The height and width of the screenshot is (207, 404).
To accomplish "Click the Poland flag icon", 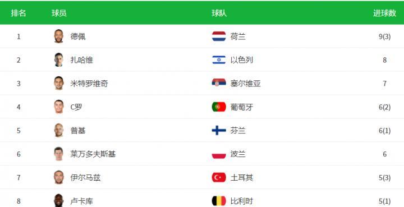I will point(219,154).
